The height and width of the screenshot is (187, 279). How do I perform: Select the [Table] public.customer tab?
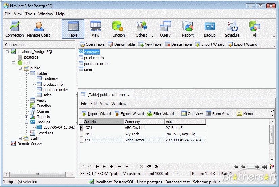(106, 95)
